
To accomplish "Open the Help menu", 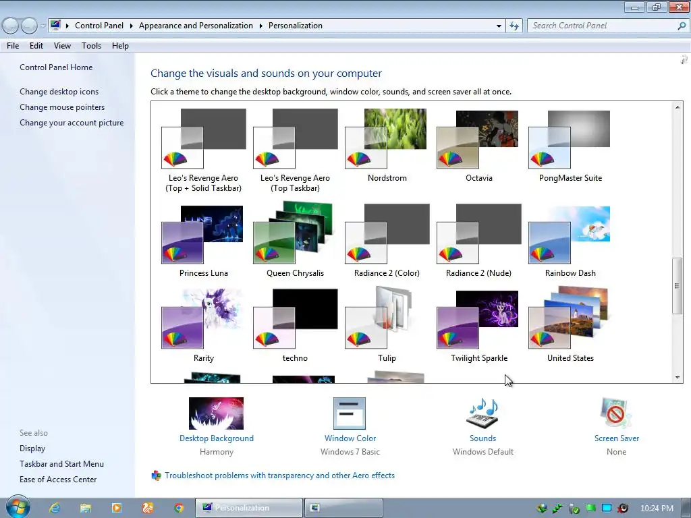I will coord(120,46).
